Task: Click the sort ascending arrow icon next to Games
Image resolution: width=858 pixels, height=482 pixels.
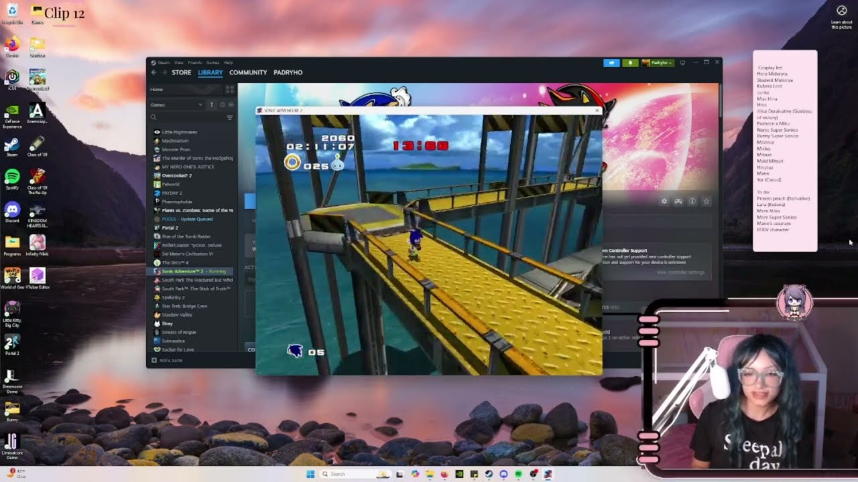Action: click(x=212, y=104)
